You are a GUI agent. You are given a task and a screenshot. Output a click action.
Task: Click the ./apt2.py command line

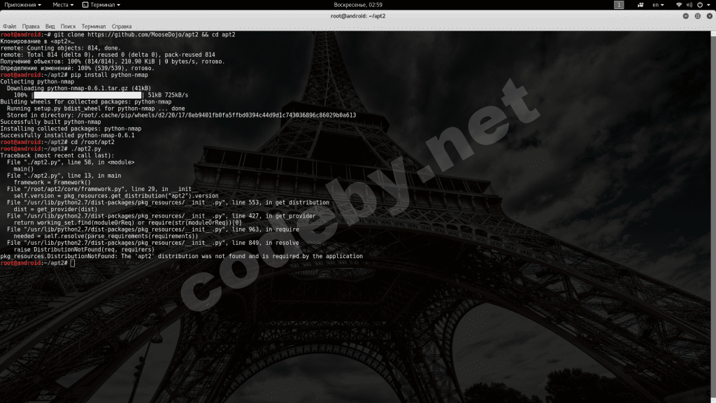coord(50,149)
